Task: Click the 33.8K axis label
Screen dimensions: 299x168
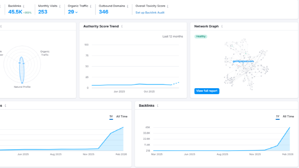Action: pos(147,133)
